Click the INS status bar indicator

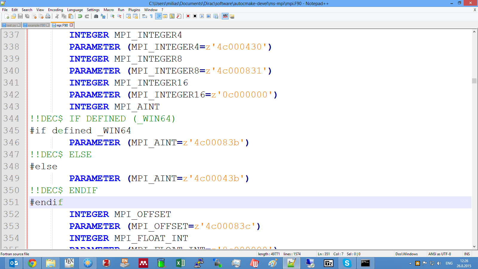(467, 254)
